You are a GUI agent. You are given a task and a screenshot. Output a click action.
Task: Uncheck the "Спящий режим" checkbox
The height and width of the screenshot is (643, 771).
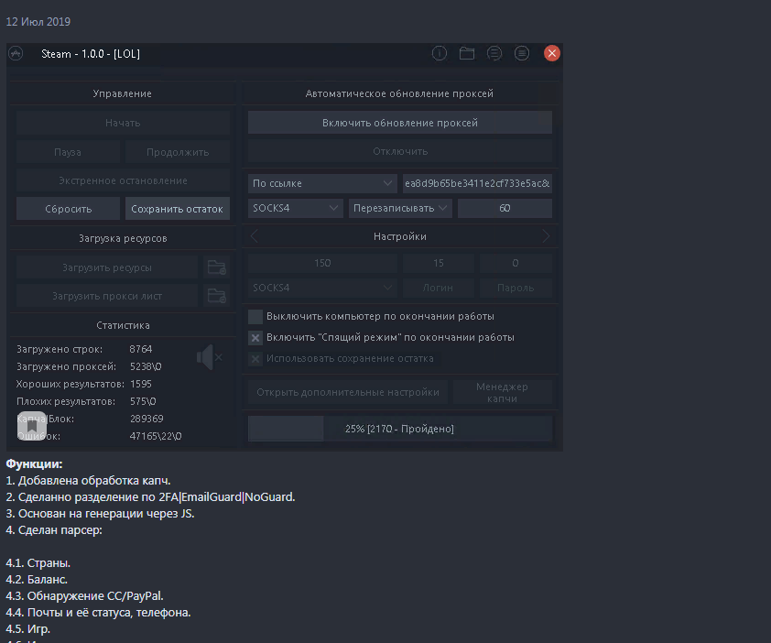[256, 337]
